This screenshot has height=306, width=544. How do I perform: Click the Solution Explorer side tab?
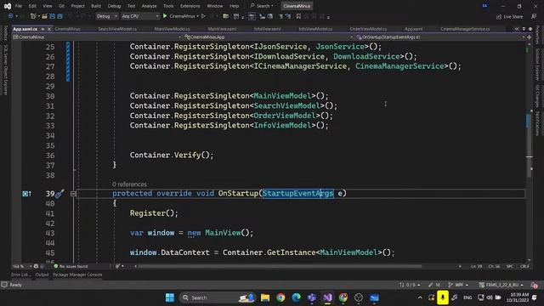pyautogui.click(x=537, y=65)
